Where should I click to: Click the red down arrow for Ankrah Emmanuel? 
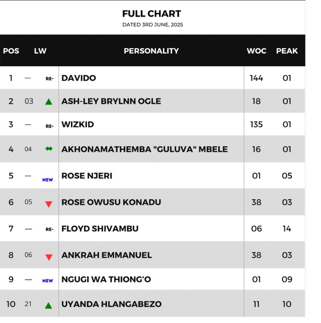coord(49,257)
